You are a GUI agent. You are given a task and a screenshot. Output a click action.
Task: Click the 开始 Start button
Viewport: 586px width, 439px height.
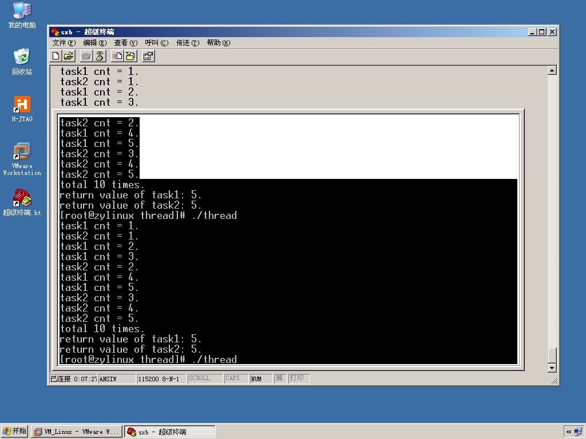[14, 431]
